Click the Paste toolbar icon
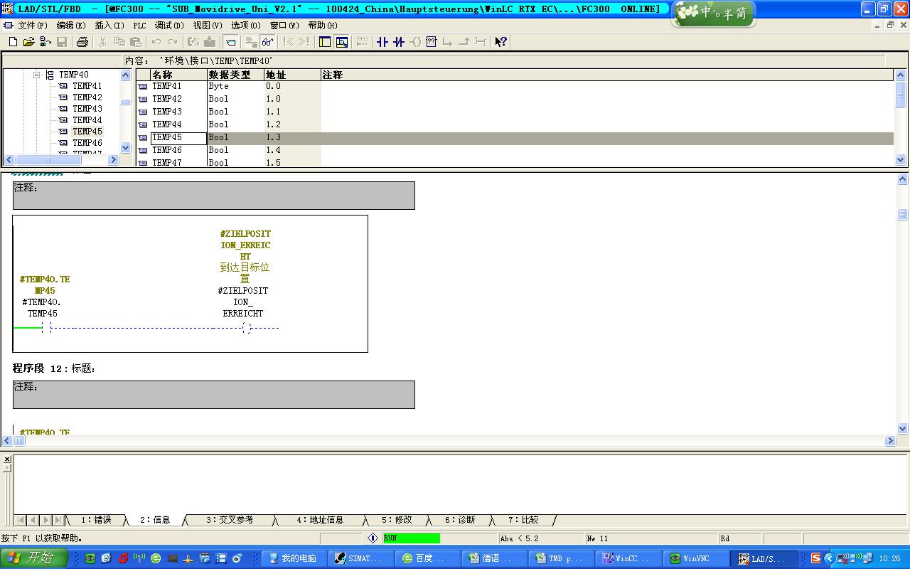The image size is (910, 569). coord(136,42)
